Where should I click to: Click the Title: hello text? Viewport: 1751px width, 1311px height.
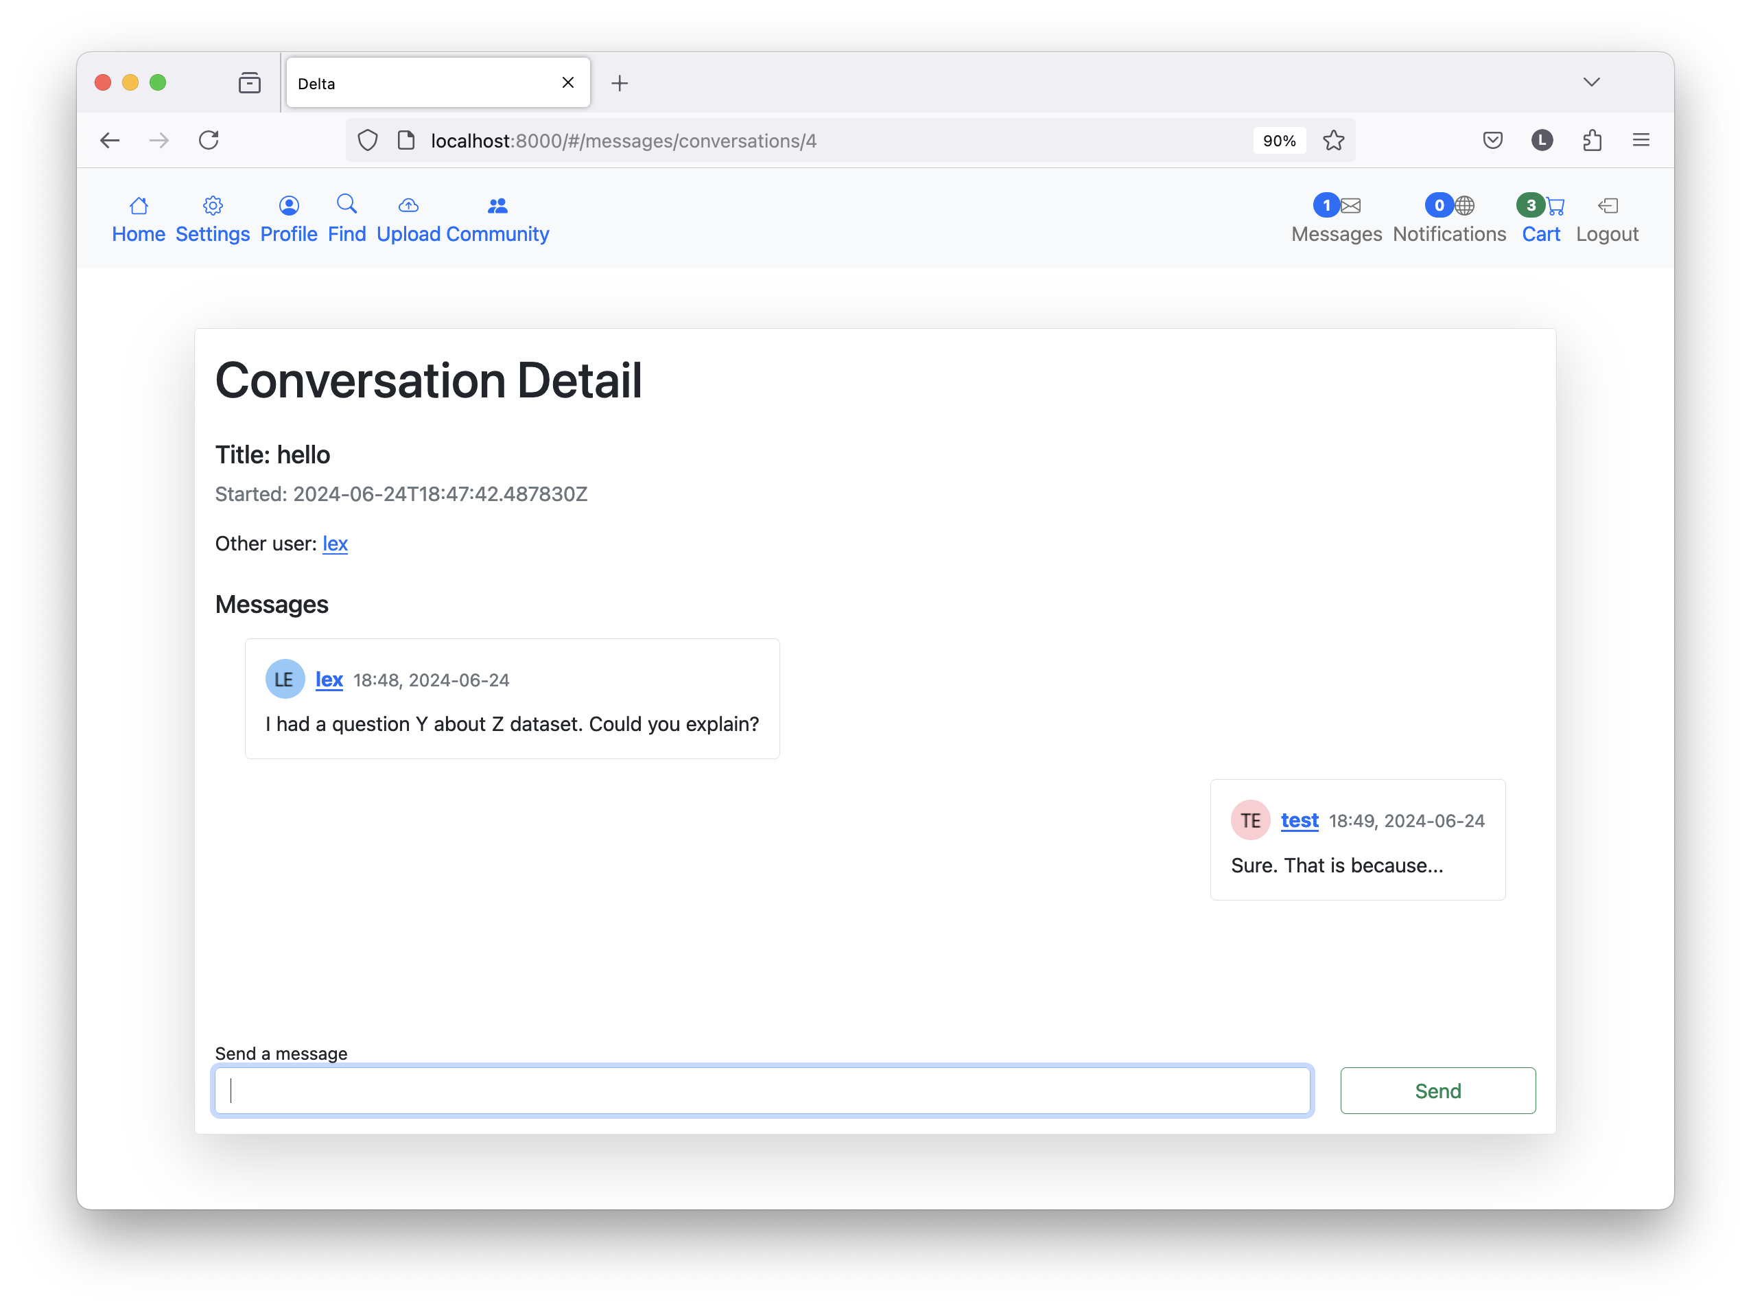pyautogui.click(x=272, y=454)
